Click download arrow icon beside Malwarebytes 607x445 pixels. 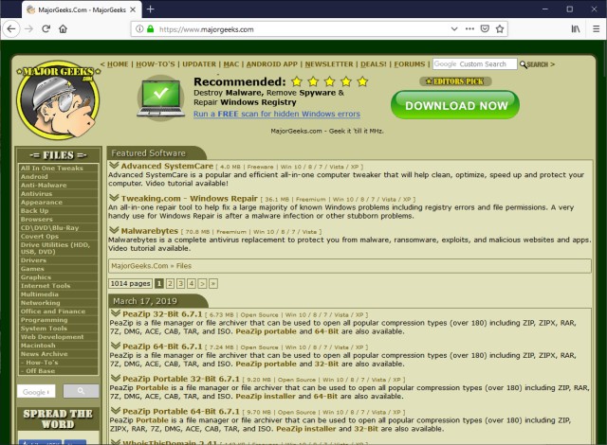pyautogui.click(x=114, y=230)
